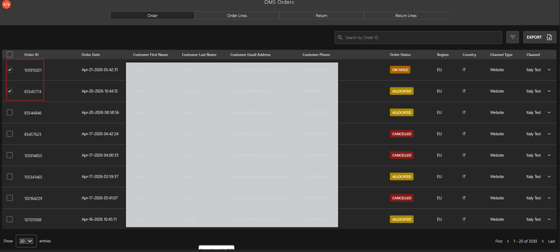The image size is (560, 252).
Task: Click order ID 105914855 text
Action: tap(33, 156)
